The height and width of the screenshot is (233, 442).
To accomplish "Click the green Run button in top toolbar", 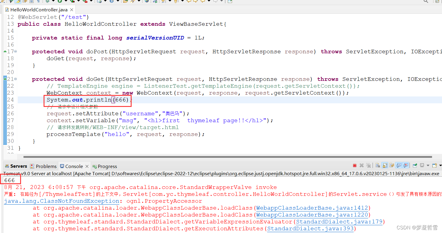I will [60, 1].
